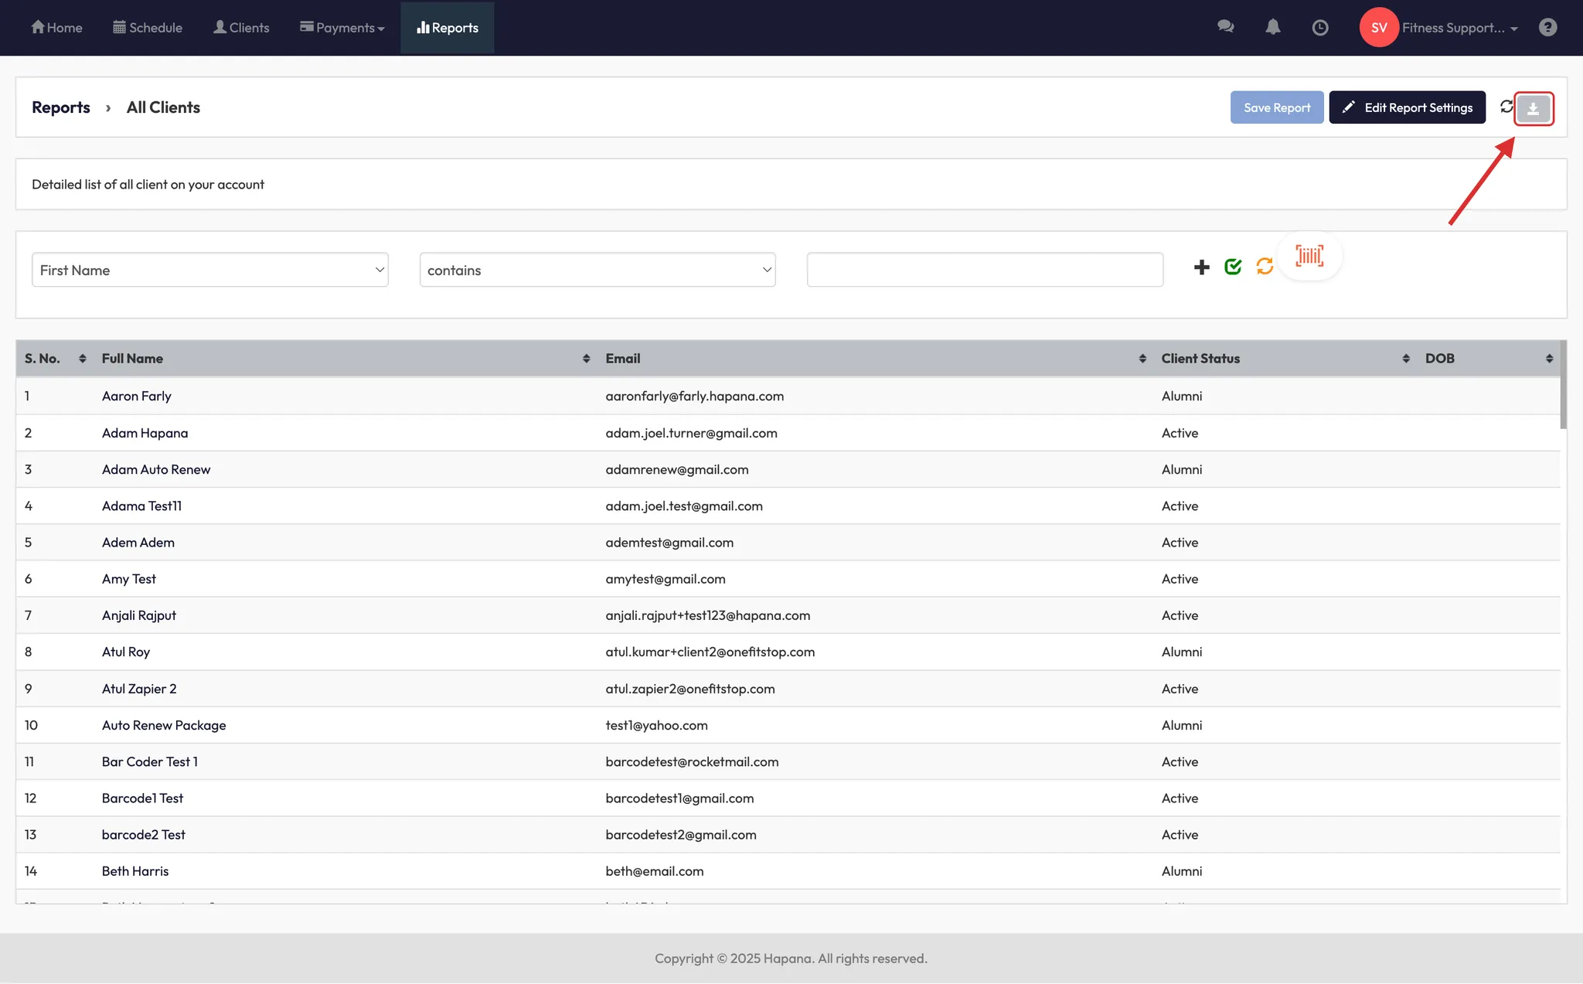Open the barcode scanner icon

tap(1309, 256)
